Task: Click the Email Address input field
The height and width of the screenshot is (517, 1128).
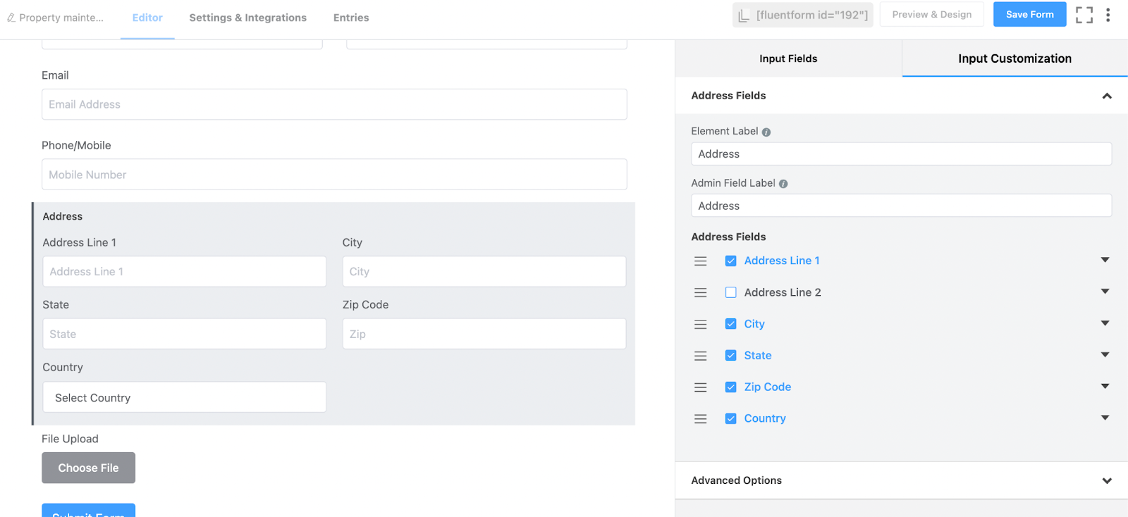Action: [334, 104]
